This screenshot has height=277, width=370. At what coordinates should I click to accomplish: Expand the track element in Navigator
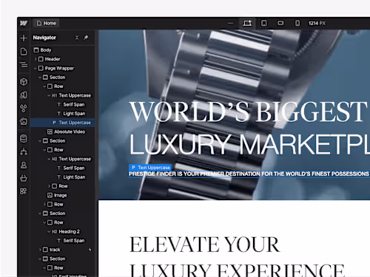(x=40, y=250)
